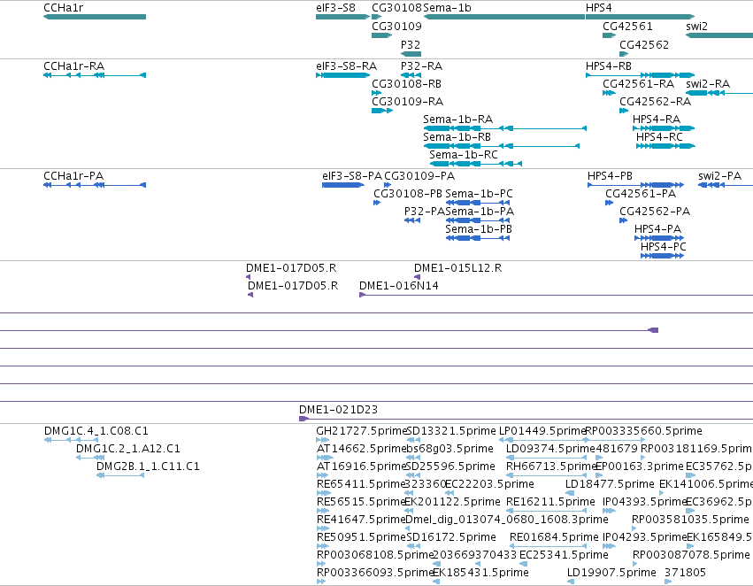This screenshot has width=753, height=586.
Task: Select the P32 gene arrow
Action: coord(411,54)
